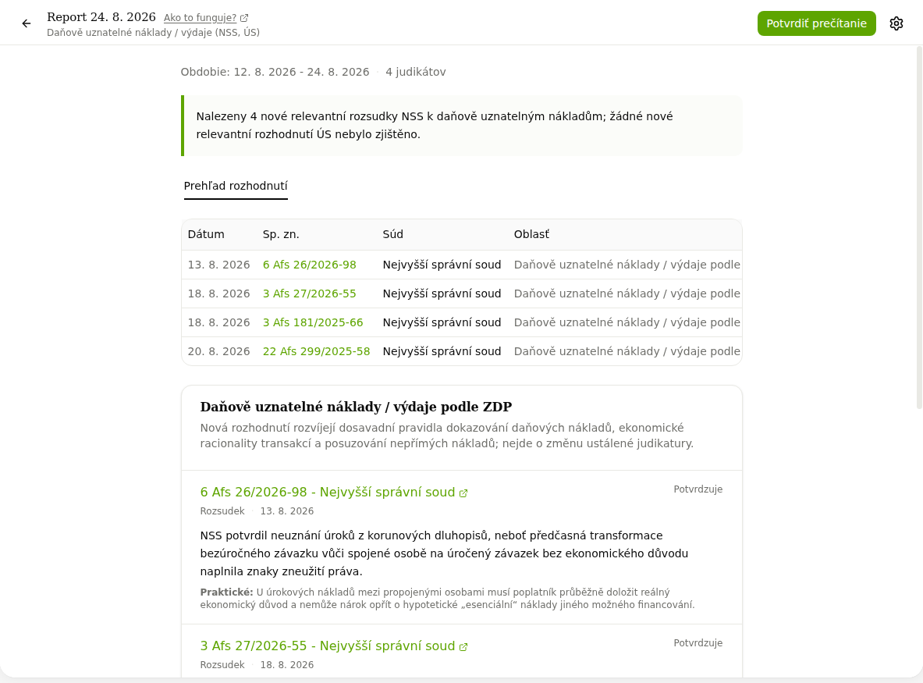This screenshot has height=683, width=923.
Task: Open heading 6 Afs 26/2026-98 - Nejvyšší správní soud
Action: pos(327,493)
